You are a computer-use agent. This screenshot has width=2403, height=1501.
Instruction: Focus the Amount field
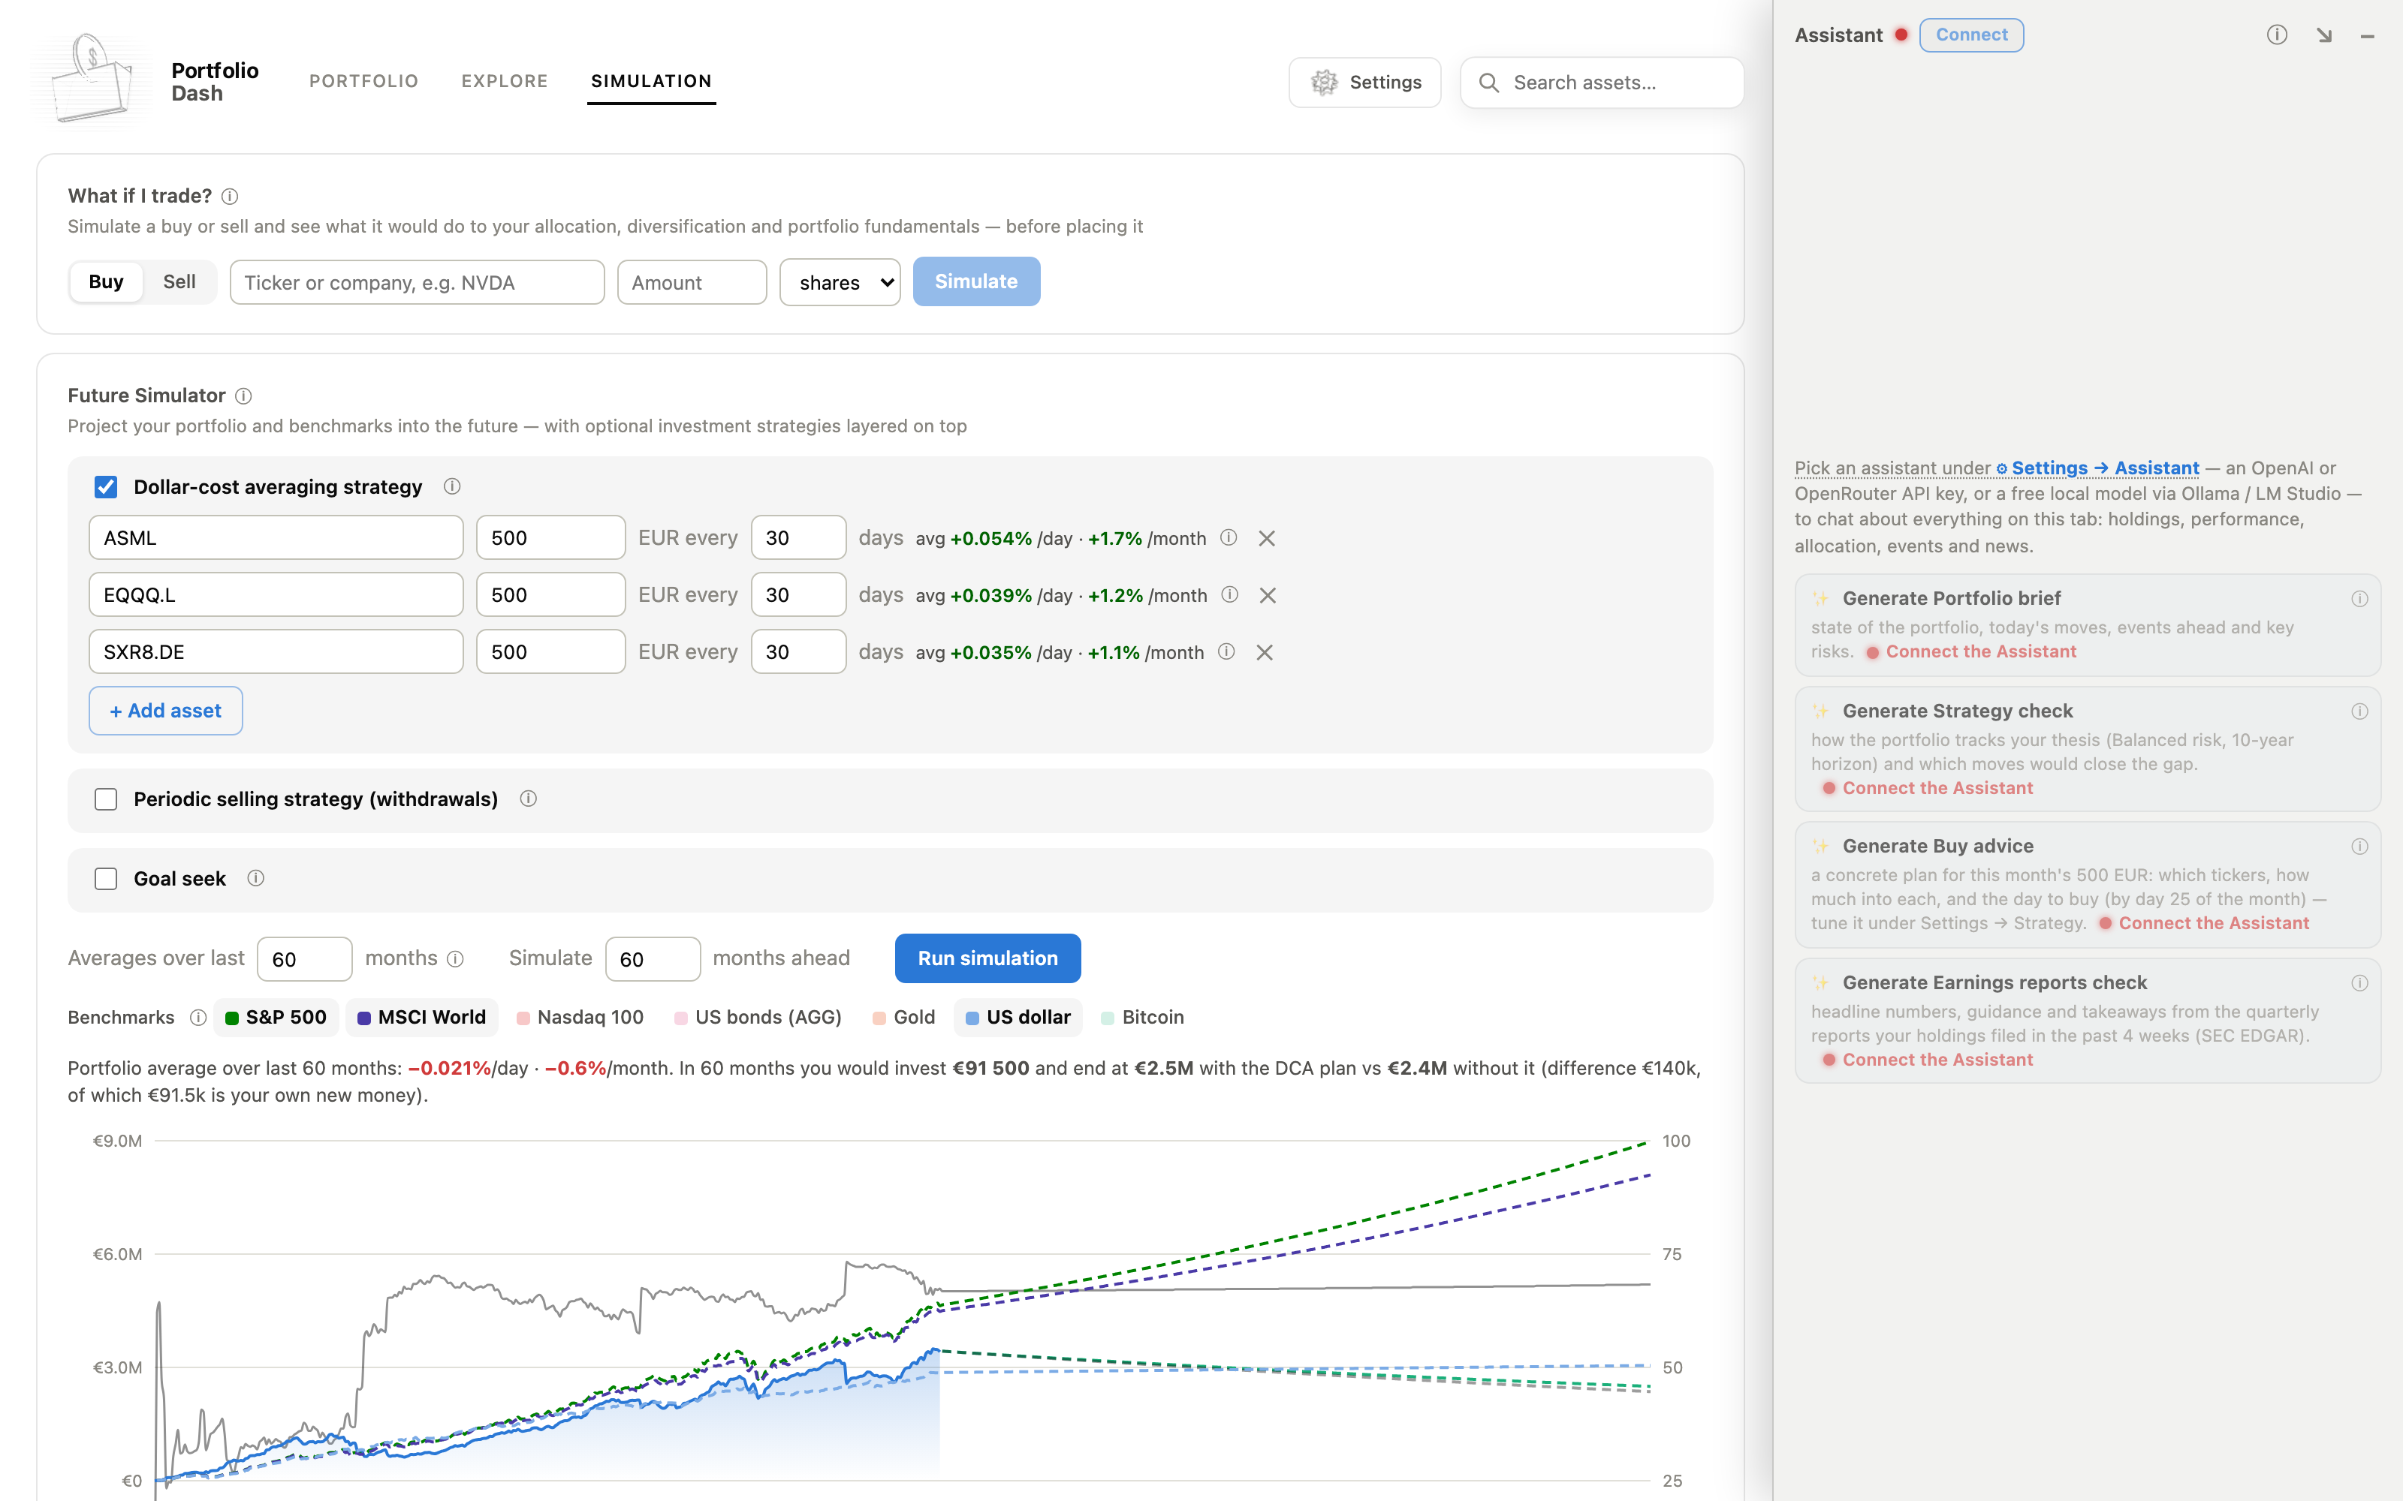[692, 282]
